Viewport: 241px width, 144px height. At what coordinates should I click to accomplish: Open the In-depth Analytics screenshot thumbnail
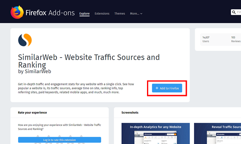click(x=155, y=134)
